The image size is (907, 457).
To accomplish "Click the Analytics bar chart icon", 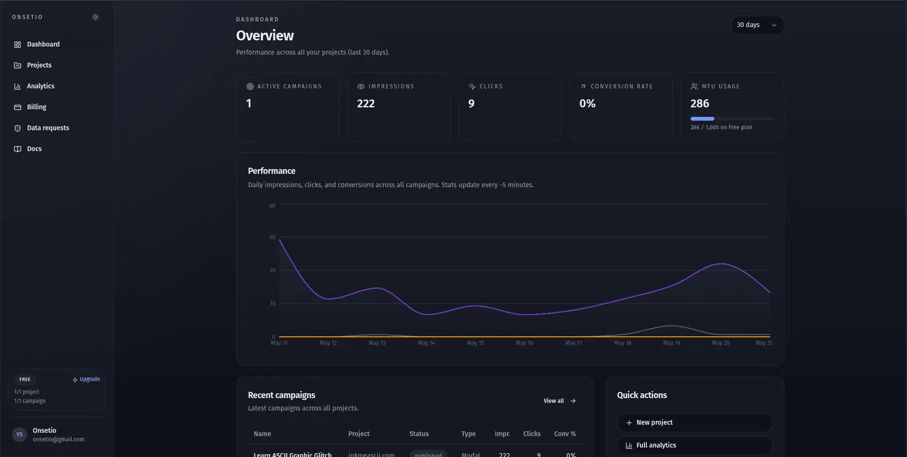I will pyautogui.click(x=18, y=86).
